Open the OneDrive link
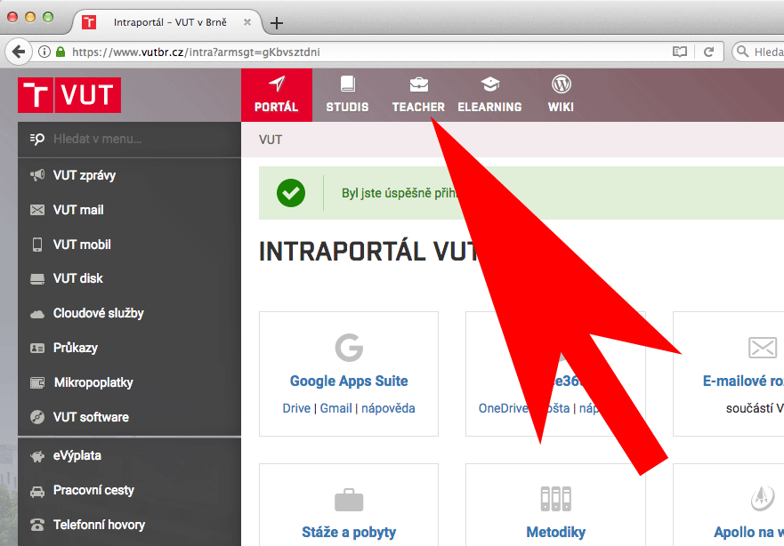The image size is (784, 546). click(x=503, y=409)
